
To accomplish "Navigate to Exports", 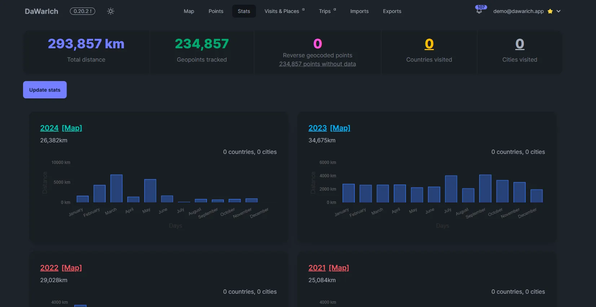I will click(x=392, y=11).
